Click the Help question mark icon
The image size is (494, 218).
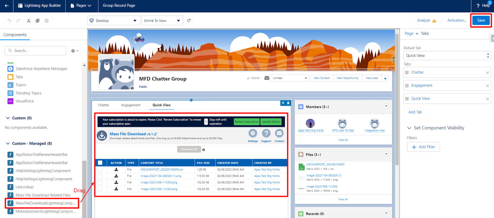pos(478,6)
